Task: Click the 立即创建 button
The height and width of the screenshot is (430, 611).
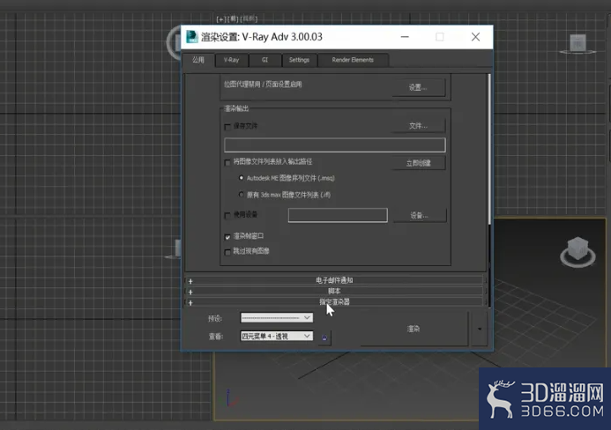Action: click(x=418, y=163)
